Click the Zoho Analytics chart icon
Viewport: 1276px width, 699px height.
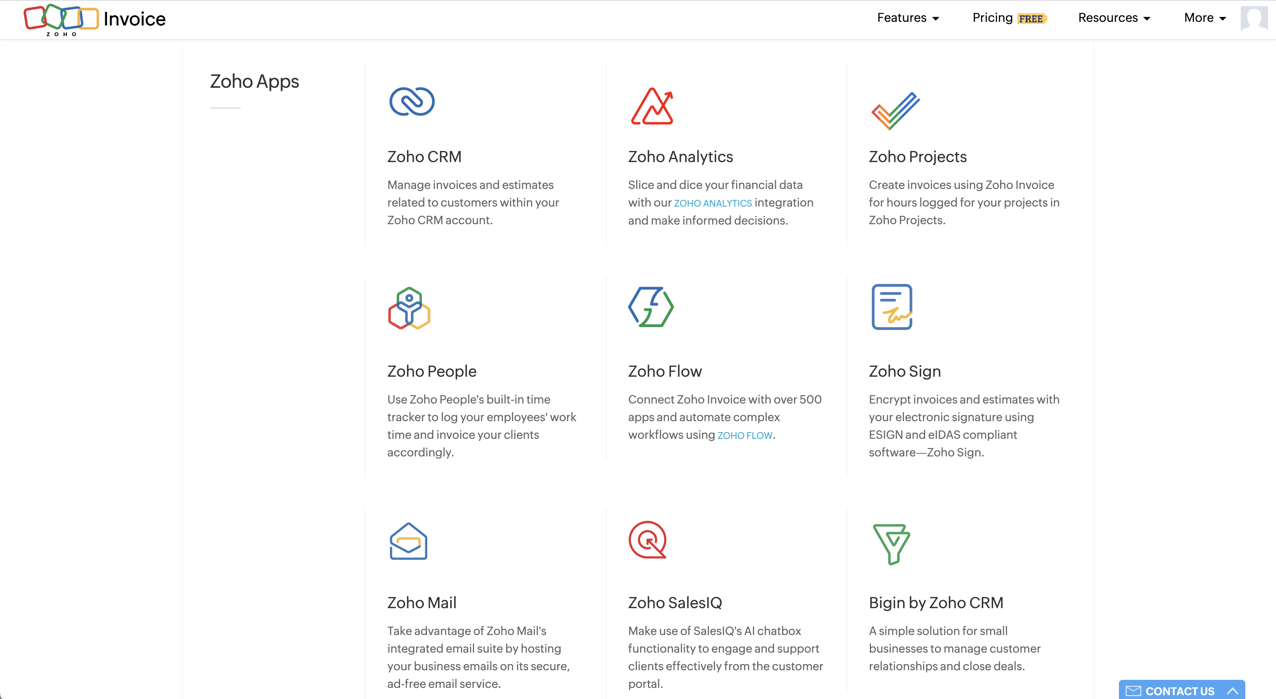coord(652,106)
